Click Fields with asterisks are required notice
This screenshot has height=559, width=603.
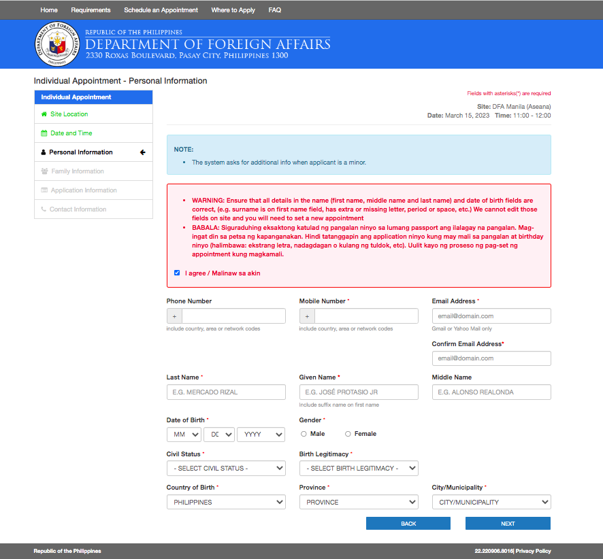tap(509, 93)
